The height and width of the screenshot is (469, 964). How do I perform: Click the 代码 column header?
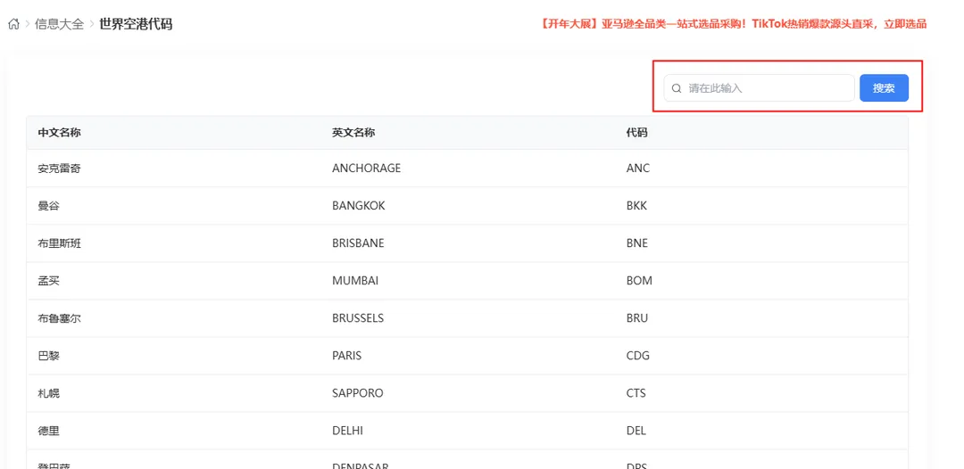click(x=637, y=133)
